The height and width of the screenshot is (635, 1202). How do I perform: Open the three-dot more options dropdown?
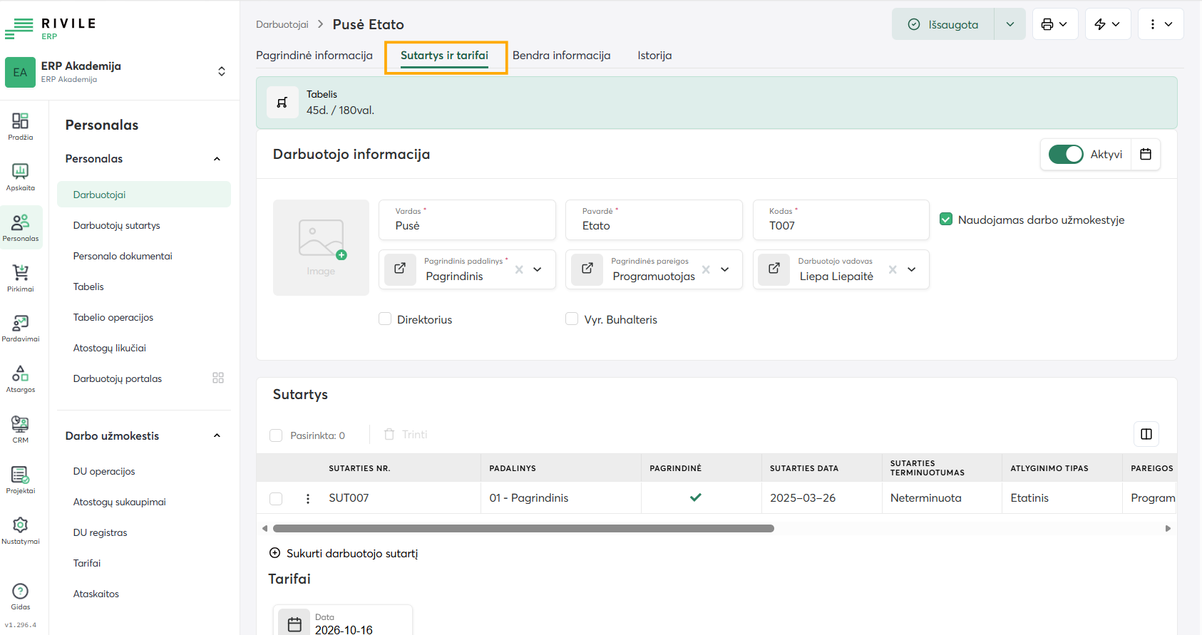1161,24
